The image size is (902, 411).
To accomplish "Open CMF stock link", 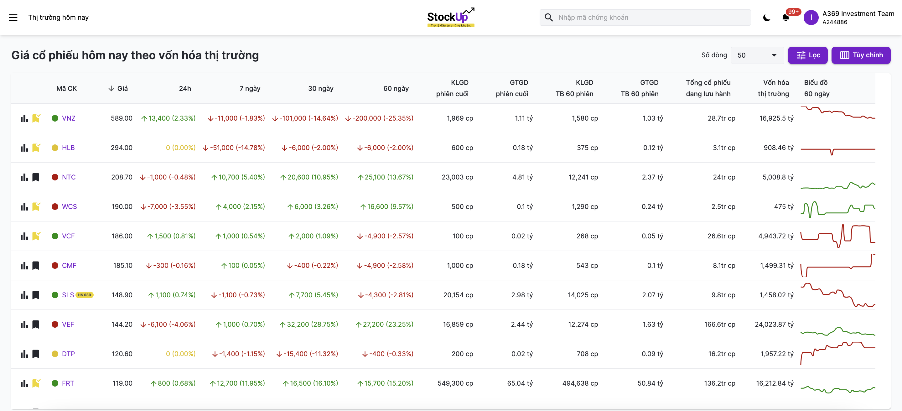I will pos(69,265).
